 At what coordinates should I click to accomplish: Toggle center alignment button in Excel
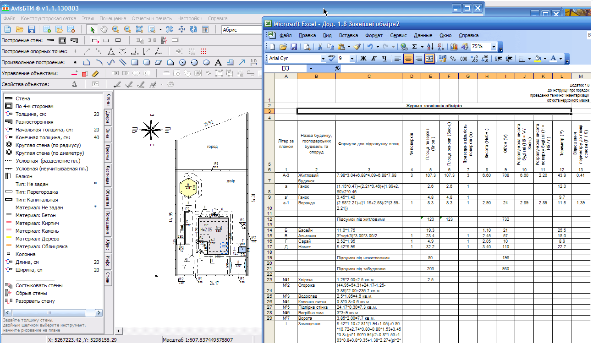click(x=408, y=59)
